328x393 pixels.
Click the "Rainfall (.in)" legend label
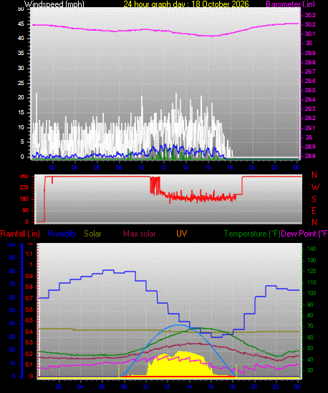pyautogui.click(x=20, y=234)
